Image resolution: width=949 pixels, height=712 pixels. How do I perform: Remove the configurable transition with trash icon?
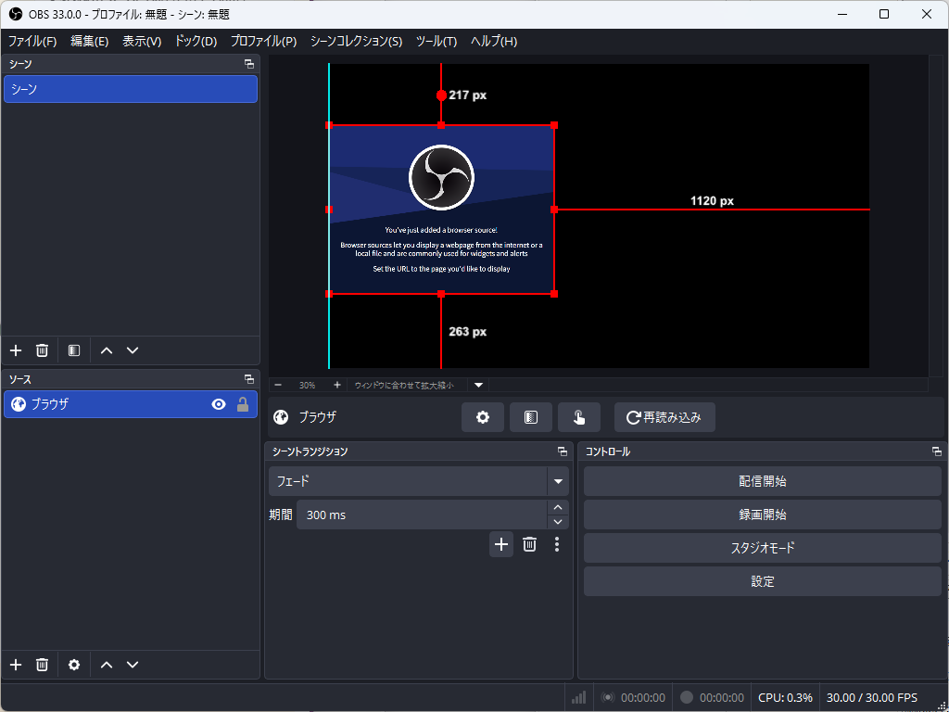click(529, 544)
